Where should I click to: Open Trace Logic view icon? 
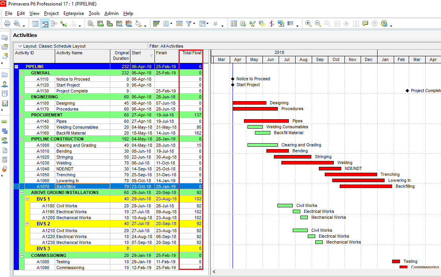63,24
